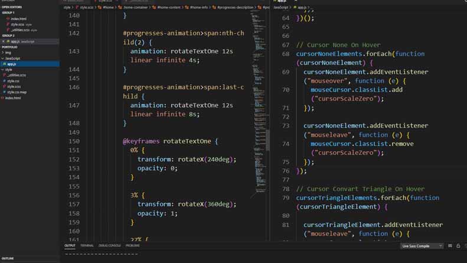
Task: Click the #home breadcrumb
Action: click(108, 8)
